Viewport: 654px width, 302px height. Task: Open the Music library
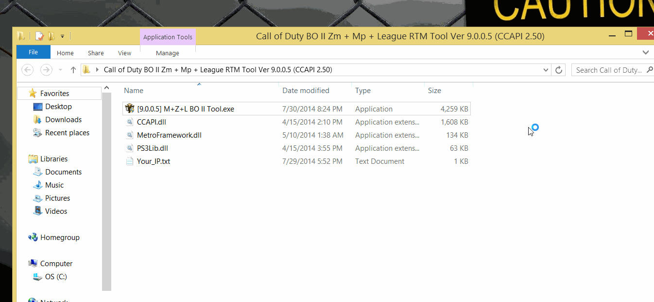point(54,185)
